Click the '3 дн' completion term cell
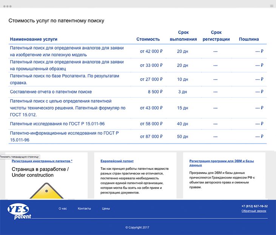Screen dimensions: 276x235 click(x=182, y=92)
